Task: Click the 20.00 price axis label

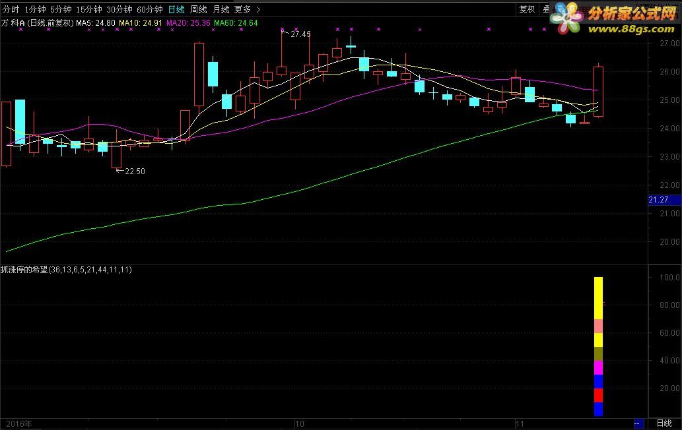Action: pyautogui.click(x=670, y=242)
